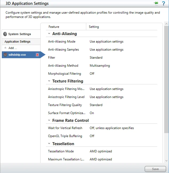This screenshot has height=173, width=169.
Task: Click the scrollbar down arrow
Action: (x=166, y=161)
